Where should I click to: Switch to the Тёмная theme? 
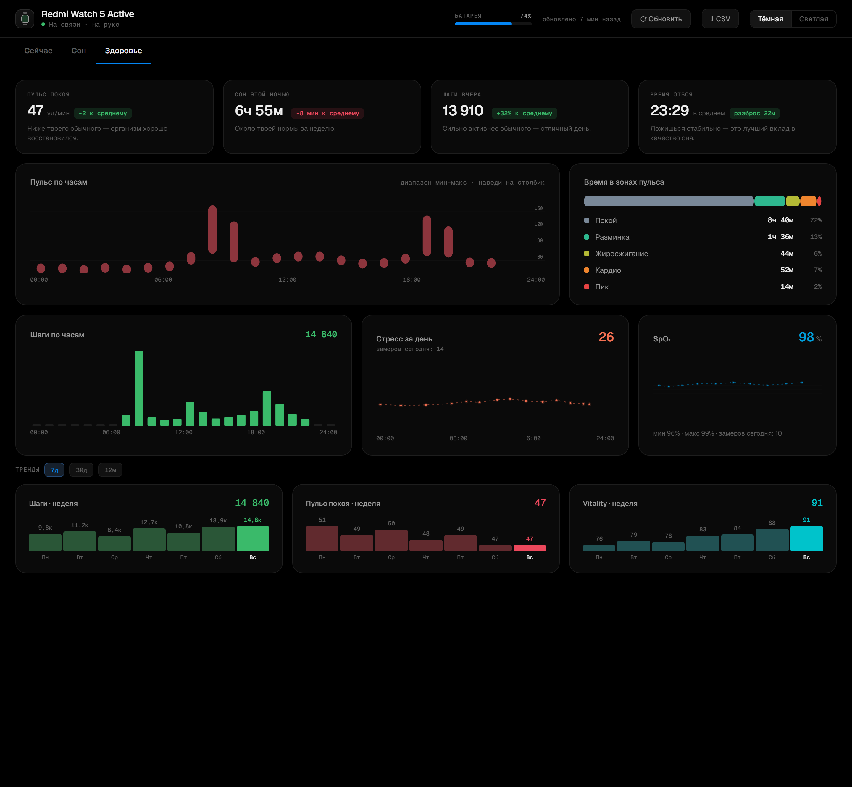(770, 19)
